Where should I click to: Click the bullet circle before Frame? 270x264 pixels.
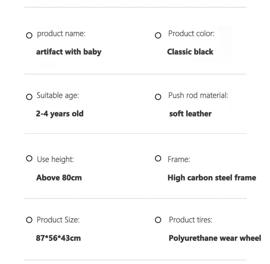click(158, 159)
